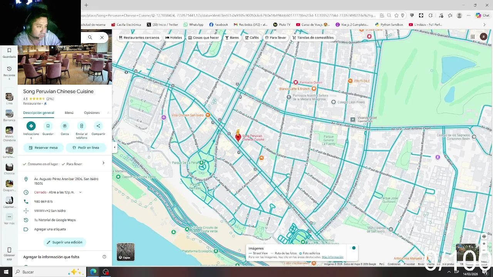Zoom in with the map plus button
Viewport: 493px width, 277px height.
(x=484, y=244)
